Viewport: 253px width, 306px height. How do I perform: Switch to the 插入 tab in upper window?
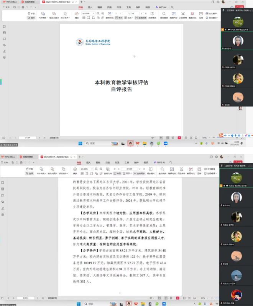[x=90, y=7]
